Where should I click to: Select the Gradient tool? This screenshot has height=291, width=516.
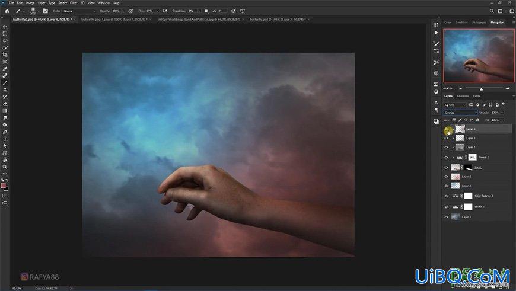click(5, 111)
